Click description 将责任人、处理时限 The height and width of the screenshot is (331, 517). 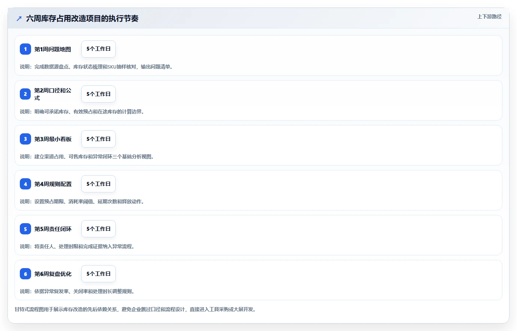77,246
